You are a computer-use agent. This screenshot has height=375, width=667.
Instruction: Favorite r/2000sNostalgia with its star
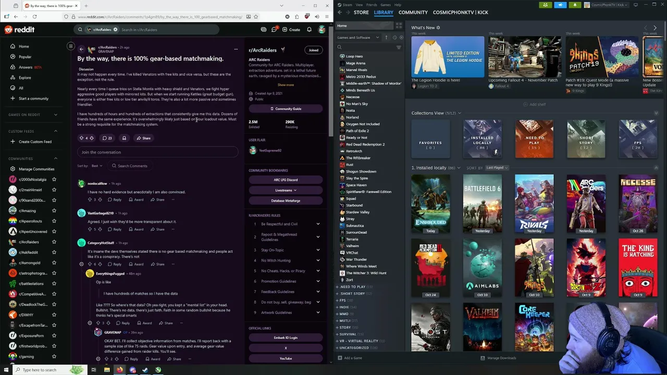(54, 179)
